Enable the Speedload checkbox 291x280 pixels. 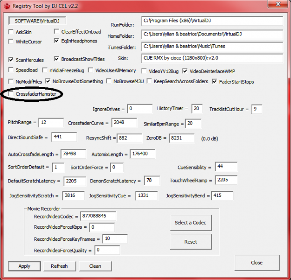pos(11,70)
